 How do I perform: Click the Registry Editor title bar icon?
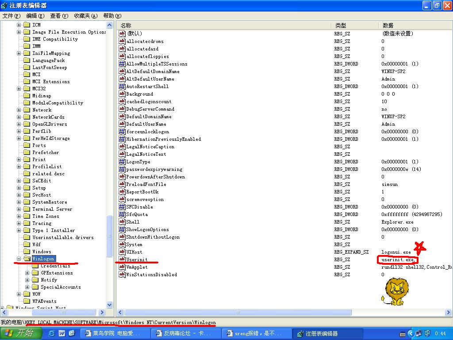(x=4, y=5)
